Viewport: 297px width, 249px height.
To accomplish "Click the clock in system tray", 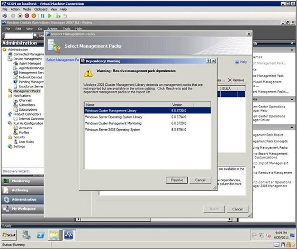I will pyautogui.click(x=281, y=235).
